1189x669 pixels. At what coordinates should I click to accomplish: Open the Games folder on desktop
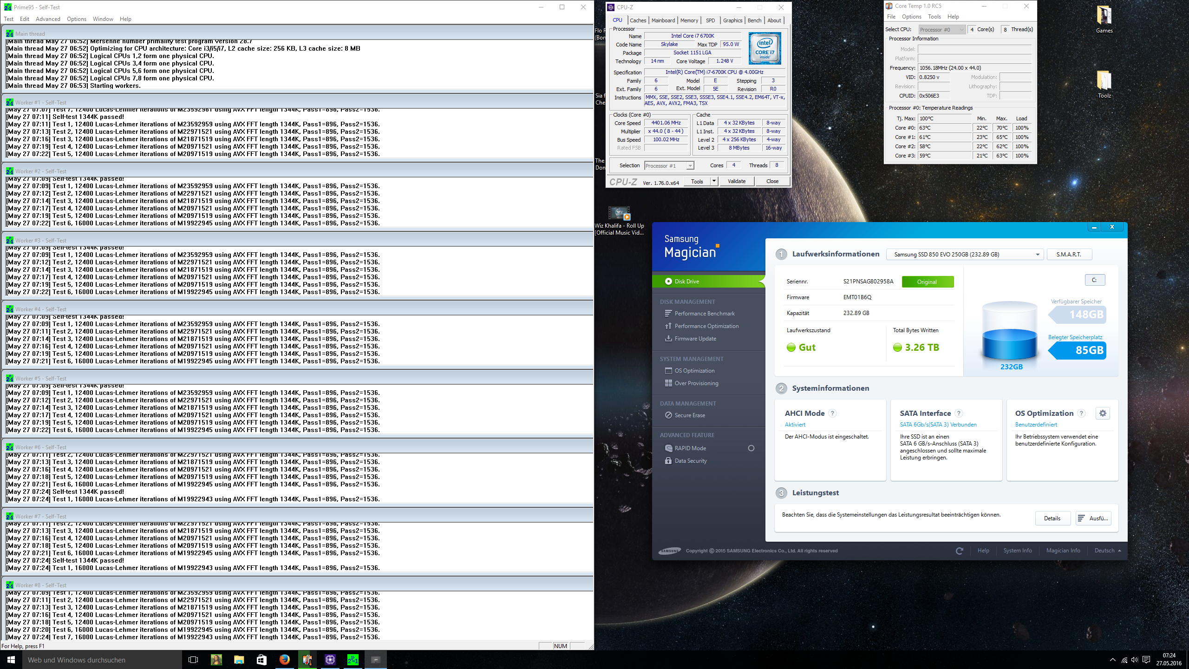[x=1104, y=19]
